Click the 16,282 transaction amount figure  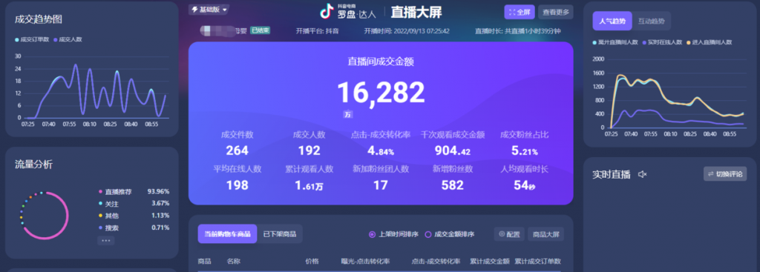[381, 92]
